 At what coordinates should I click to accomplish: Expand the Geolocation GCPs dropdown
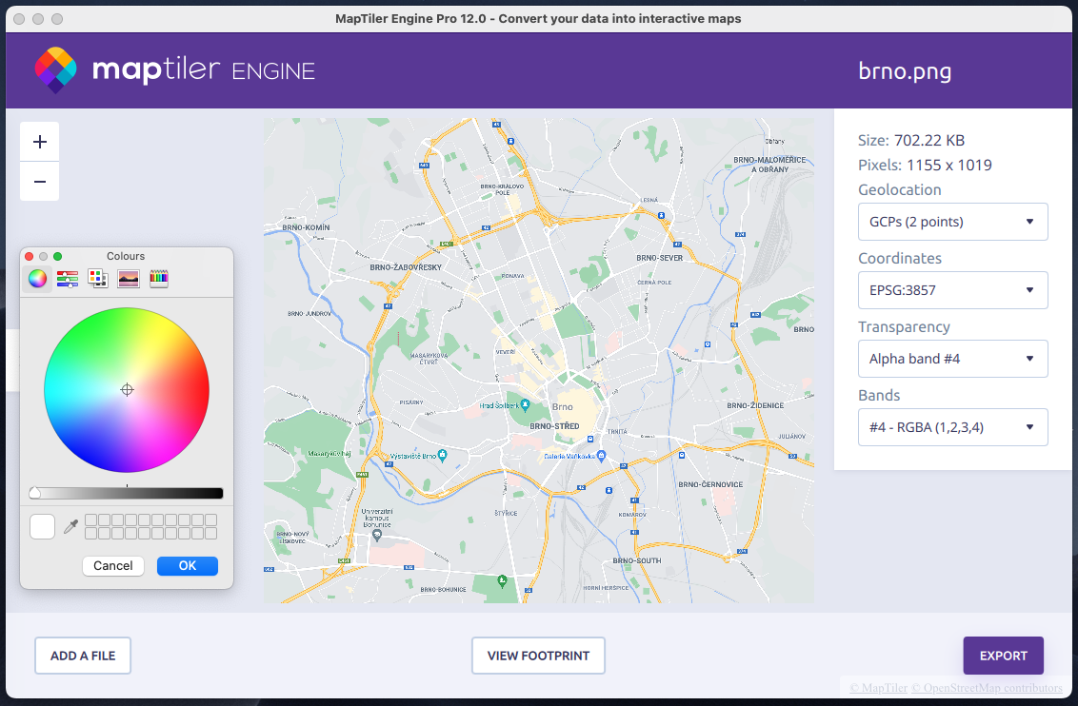952,222
